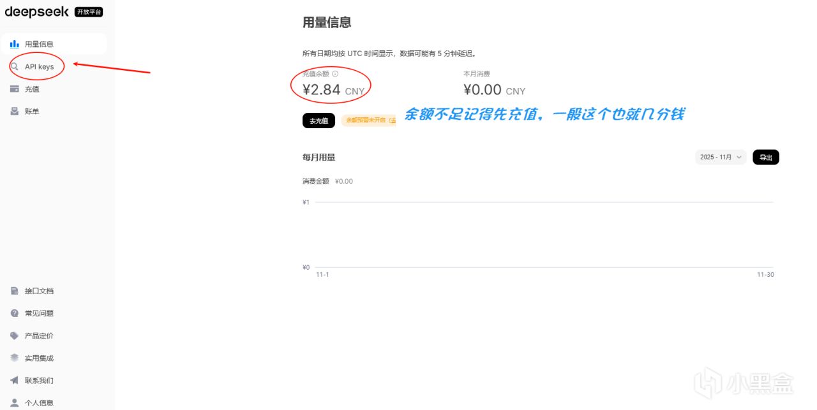817x410 pixels.
Task: Open the 2025-11月 month dropdown
Action: coord(721,157)
